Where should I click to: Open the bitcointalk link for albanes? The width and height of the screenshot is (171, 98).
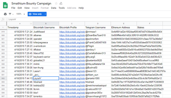coord(72,35)
